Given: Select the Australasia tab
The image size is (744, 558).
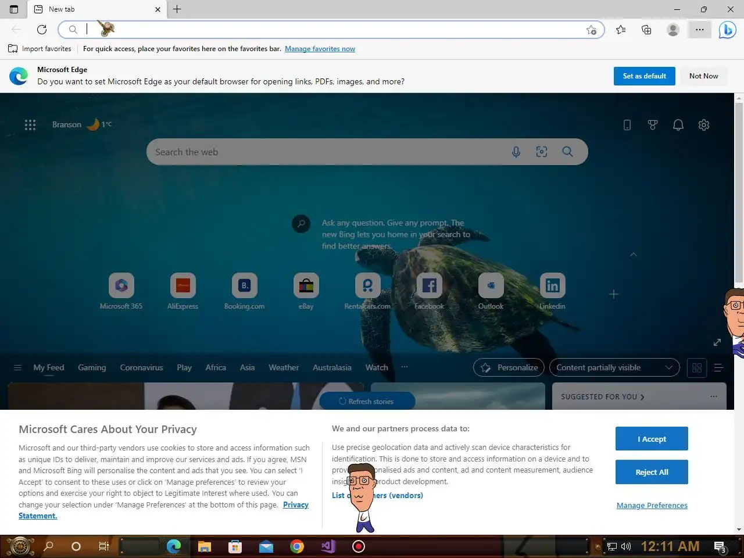Looking at the screenshot, I should [x=332, y=367].
